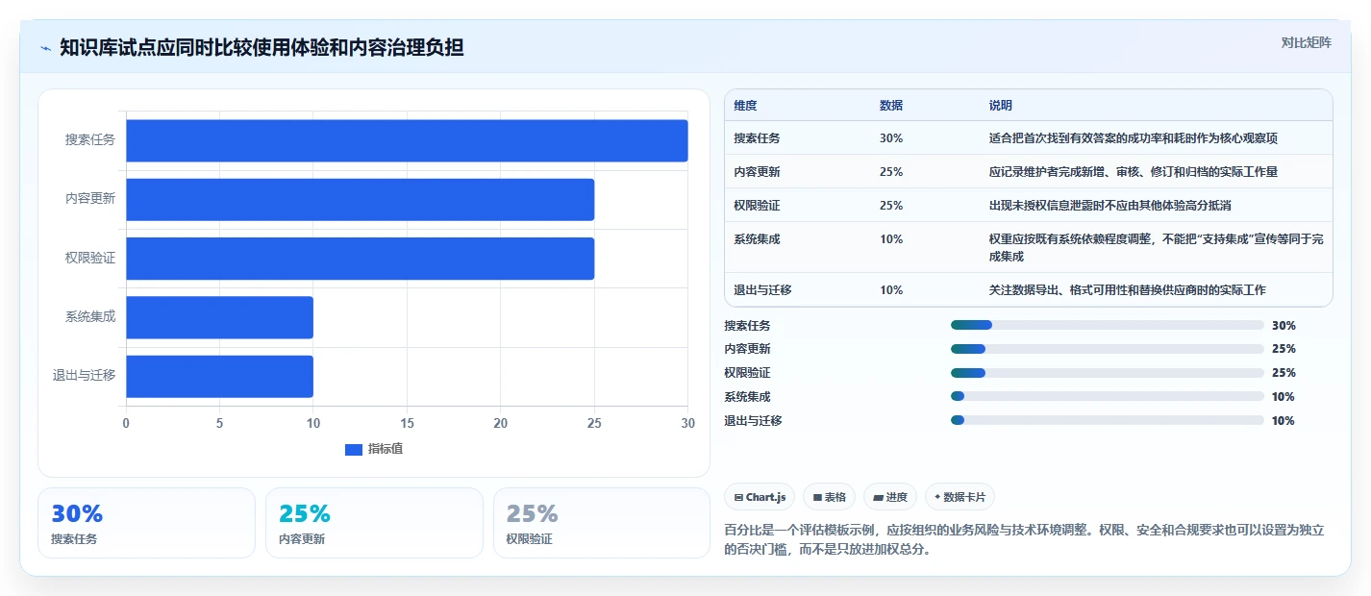Click the 进度 tag
Viewport: 1371px width, 596px height.
tap(890, 497)
